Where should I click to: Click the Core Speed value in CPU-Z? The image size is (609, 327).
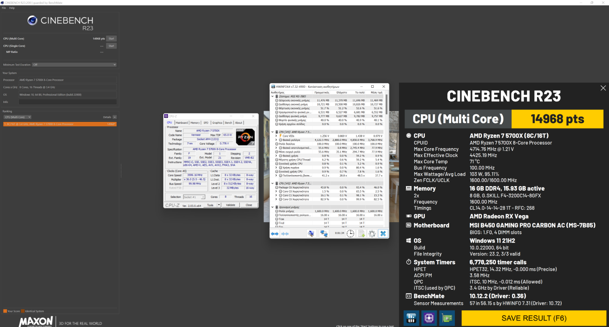pos(194,175)
